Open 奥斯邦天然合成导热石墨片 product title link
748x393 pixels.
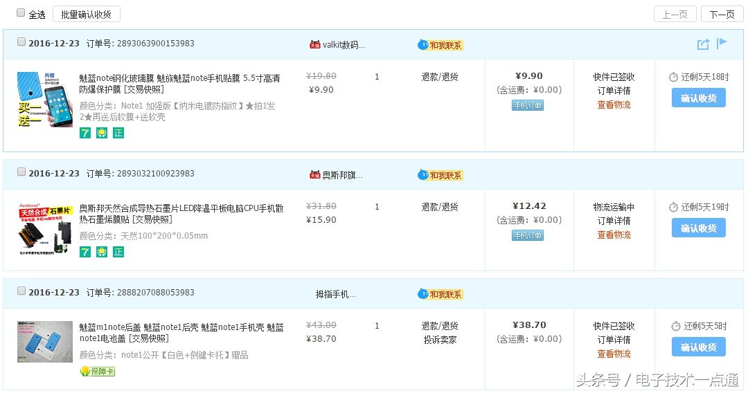[181, 214]
